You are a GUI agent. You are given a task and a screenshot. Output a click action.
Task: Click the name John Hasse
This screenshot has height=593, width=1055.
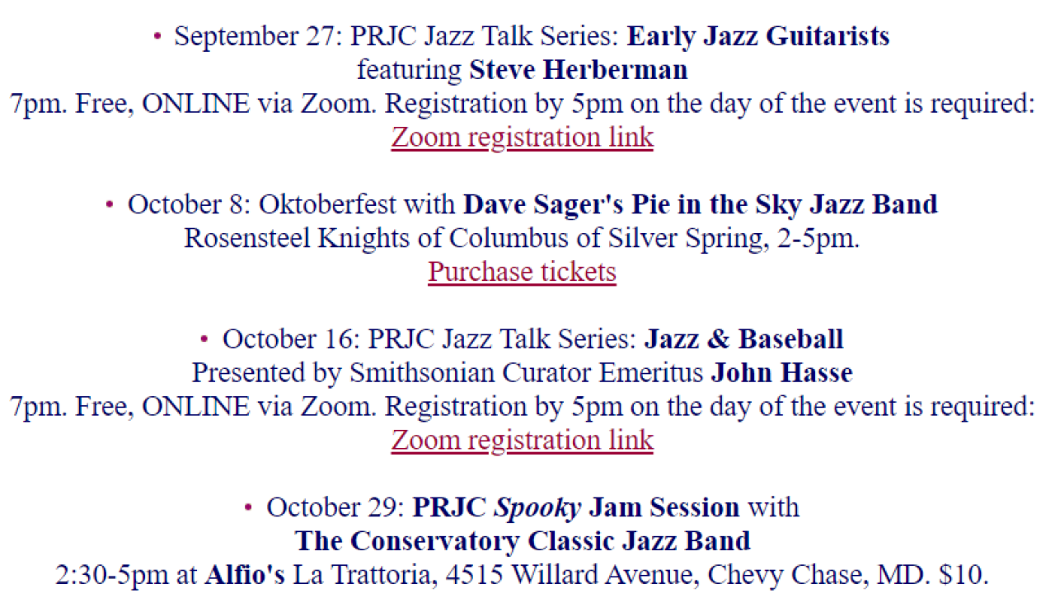[781, 373]
